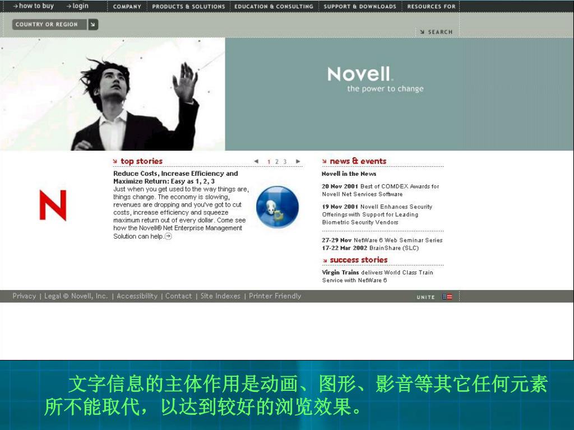574x430 pixels.
Task: Click the UNITE flag icon
Action: coord(447,297)
